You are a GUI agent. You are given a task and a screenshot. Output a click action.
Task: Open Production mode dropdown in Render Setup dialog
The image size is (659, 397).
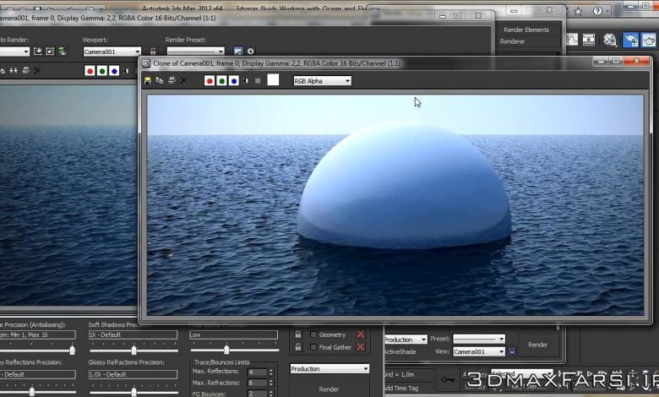pos(406,340)
